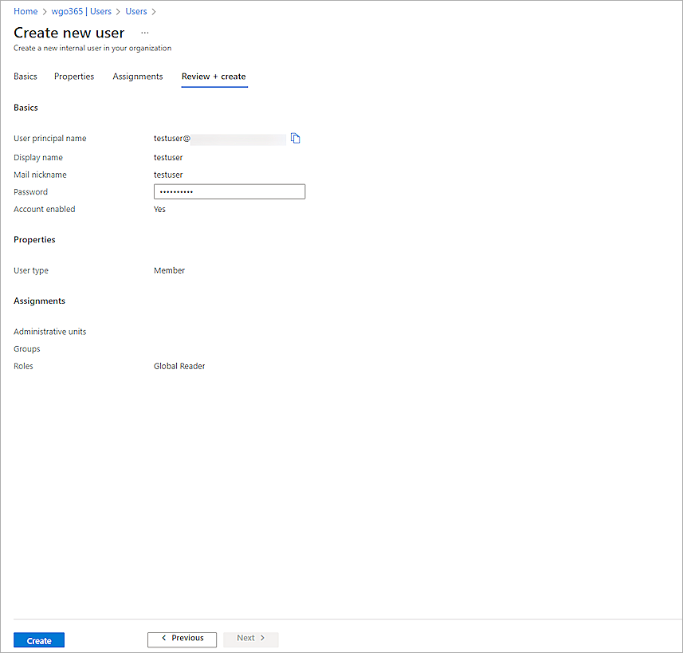683x653 pixels.
Task: Click the Create button
Action: pos(38,639)
